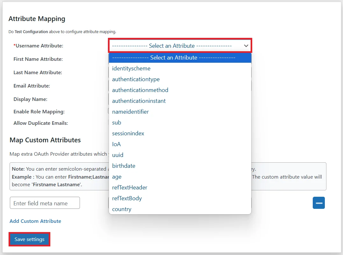Open the Username Attribute dropdown

pyautogui.click(x=180, y=46)
